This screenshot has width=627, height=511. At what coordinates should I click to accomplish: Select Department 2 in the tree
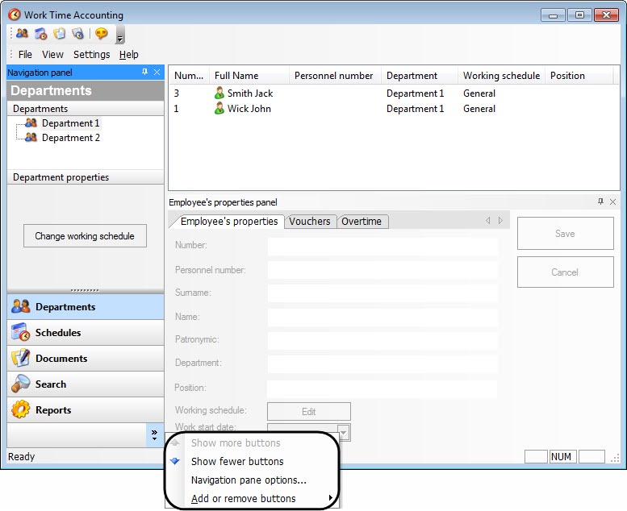[71, 138]
